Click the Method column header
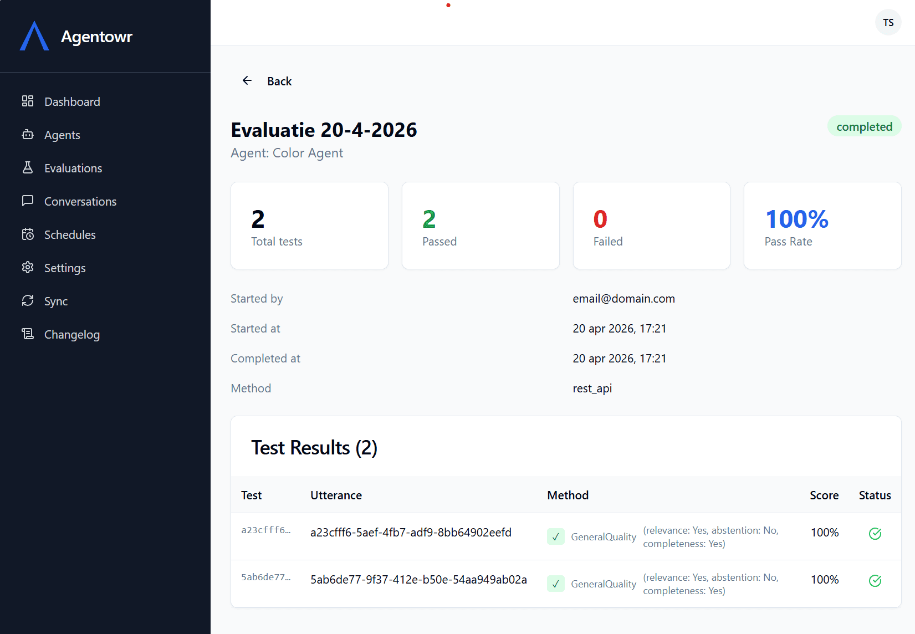This screenshot has height=634, width=915. (x=568, y=495)
